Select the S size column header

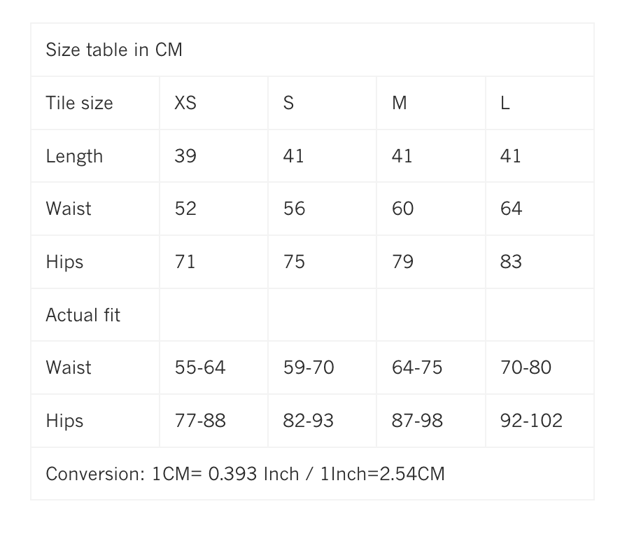tap(288, 103)
